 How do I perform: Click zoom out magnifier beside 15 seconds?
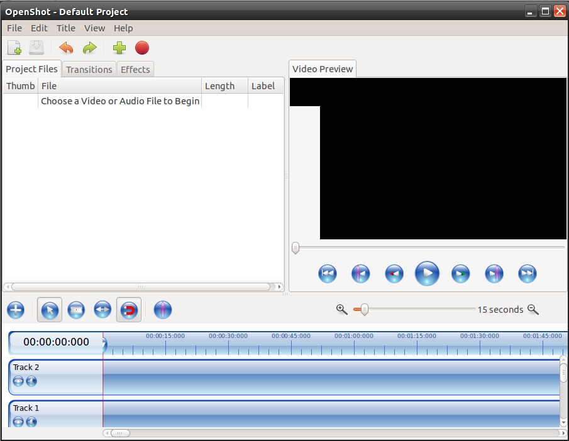pos(533,309)
